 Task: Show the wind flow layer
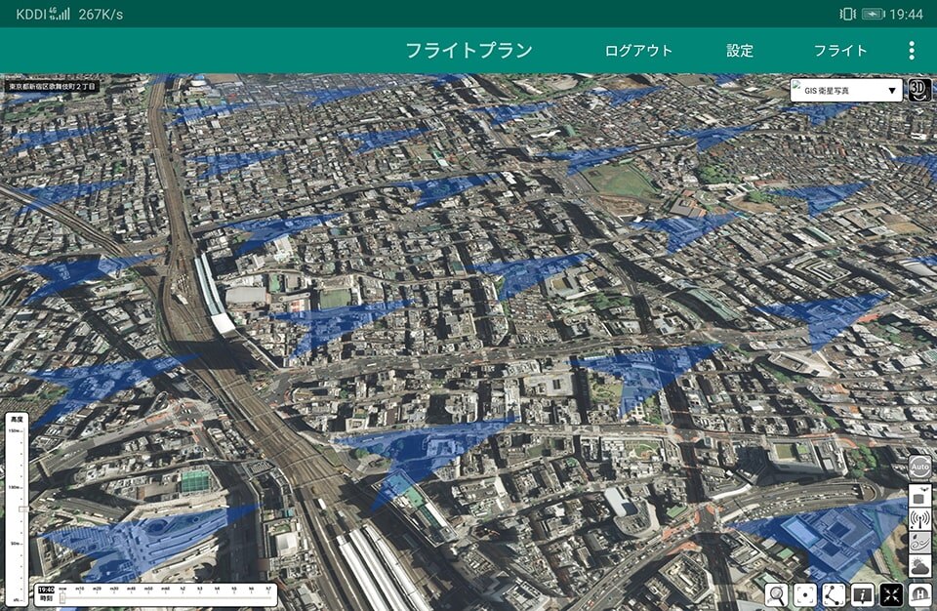pyautogui.click(x=919, y=544)
